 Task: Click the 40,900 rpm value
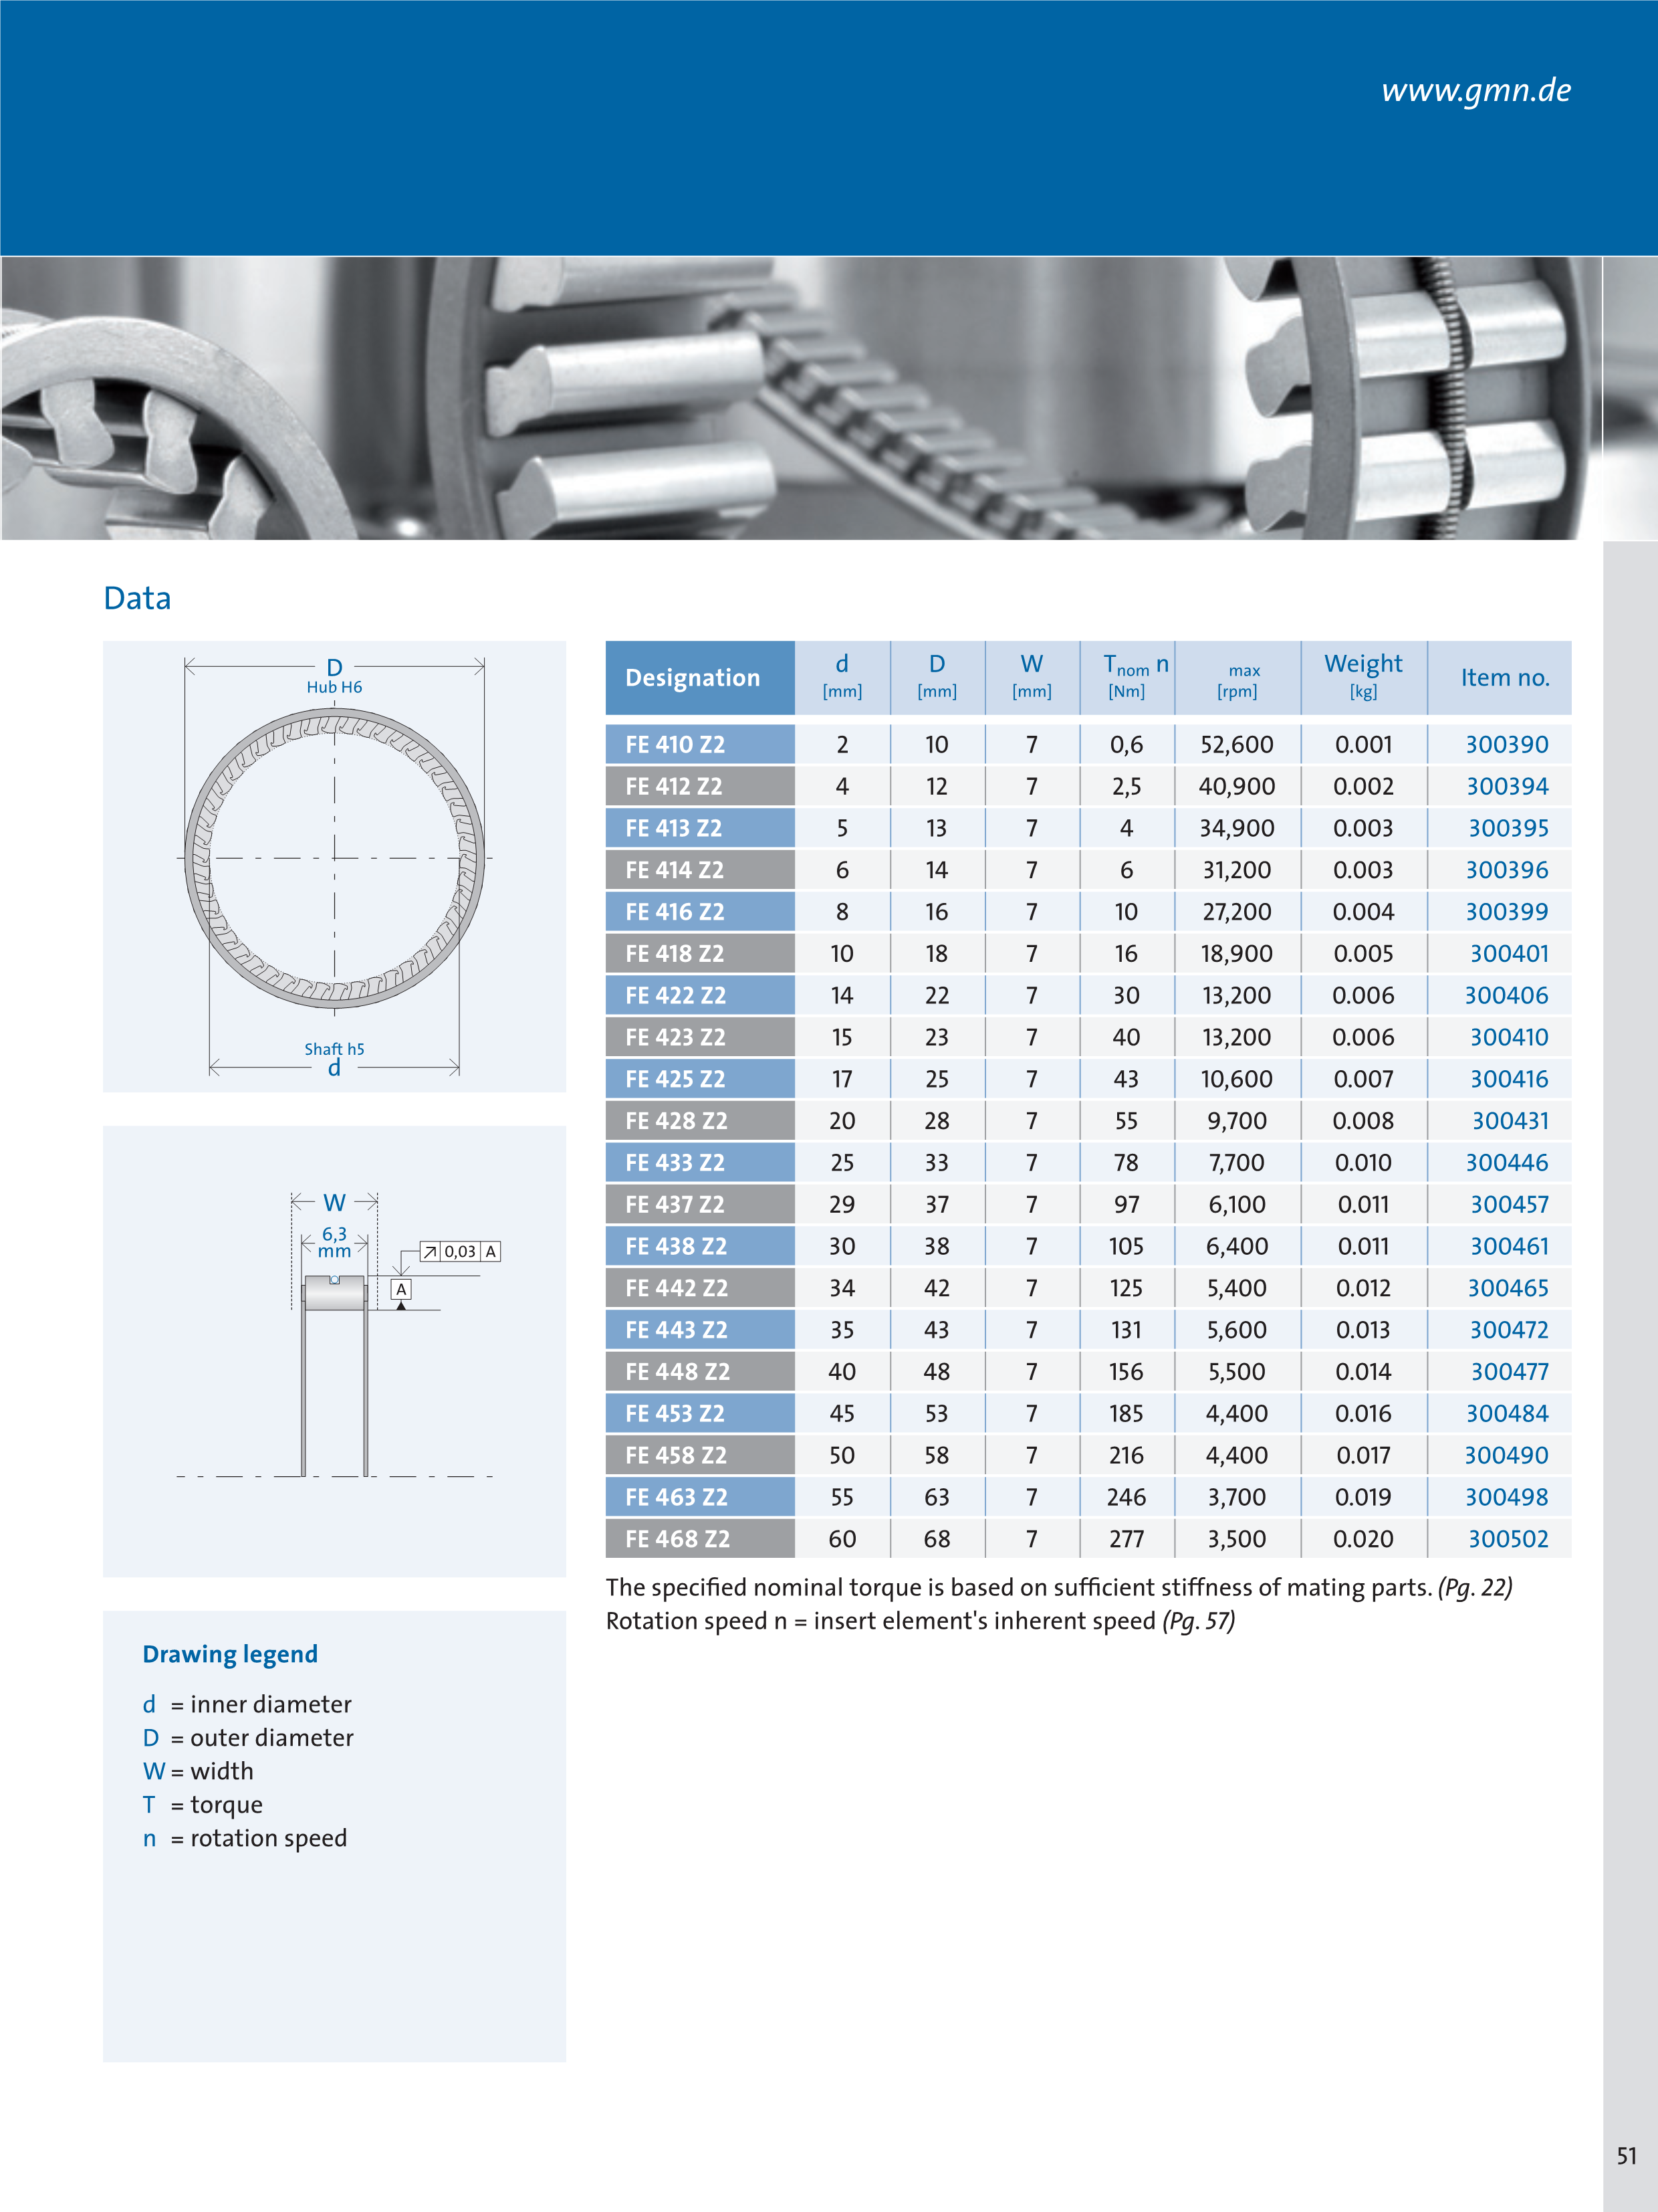click(x=1236, y=786)
